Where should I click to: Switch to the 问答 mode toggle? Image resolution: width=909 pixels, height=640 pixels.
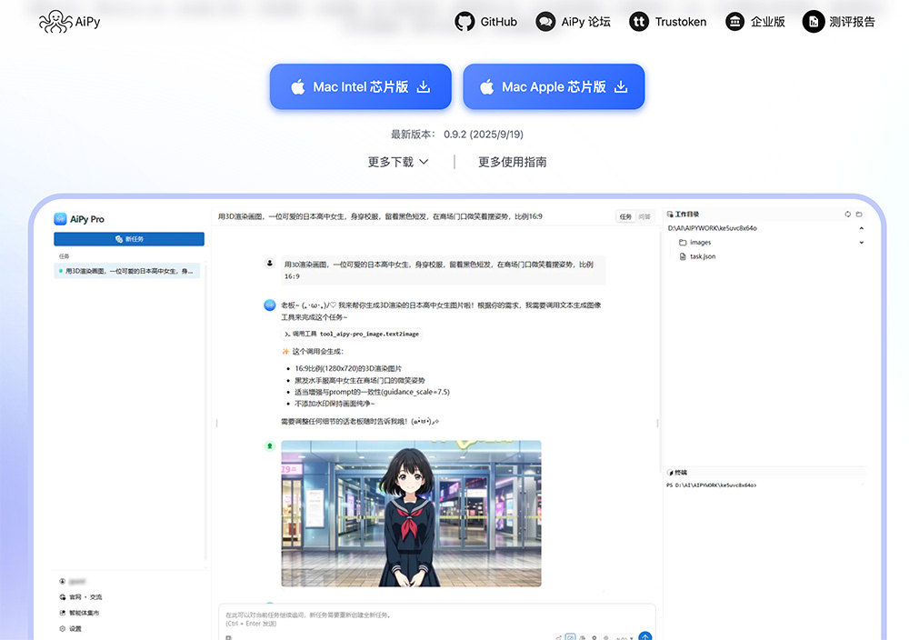644,217
